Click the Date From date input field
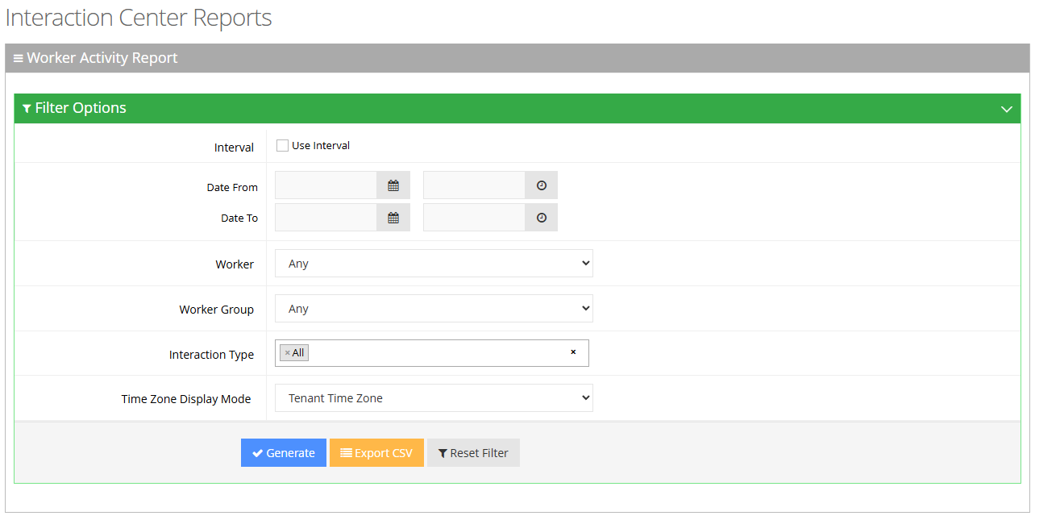Screen dimensions: 1039x520 [x=326, y=185]
